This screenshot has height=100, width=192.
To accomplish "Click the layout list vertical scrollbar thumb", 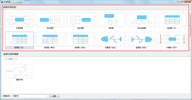I will (x=190, y=26).
